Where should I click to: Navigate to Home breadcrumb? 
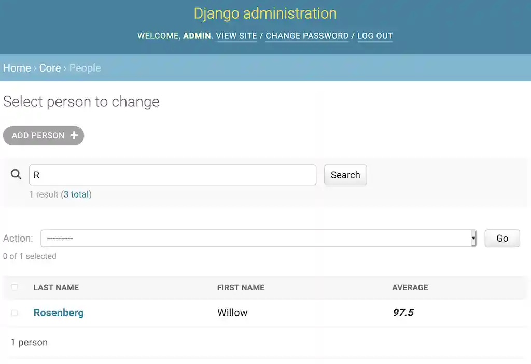pyautogui.click(x=17, y=68)
